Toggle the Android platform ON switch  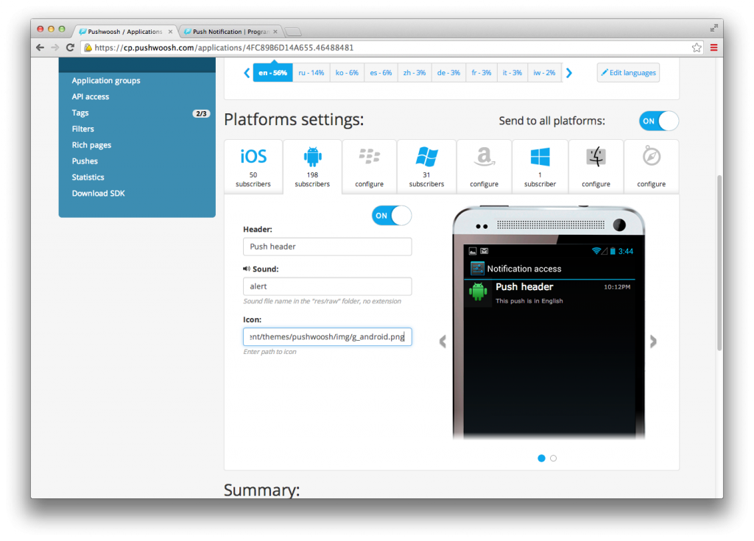coord(392,216)
